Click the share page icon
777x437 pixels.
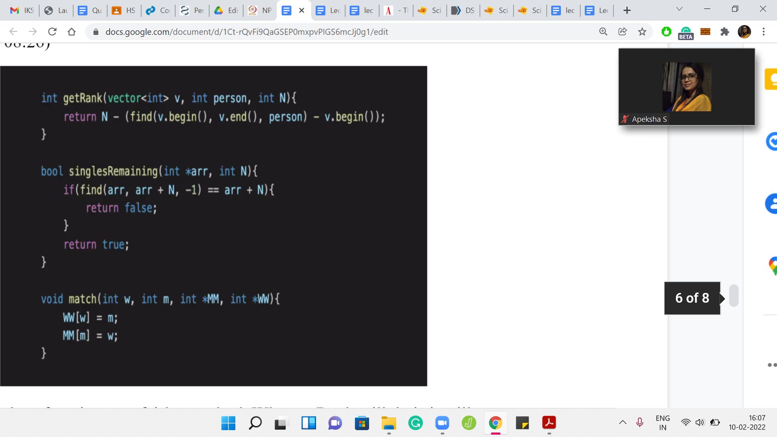pyautogui.click(x=622, y=32)
